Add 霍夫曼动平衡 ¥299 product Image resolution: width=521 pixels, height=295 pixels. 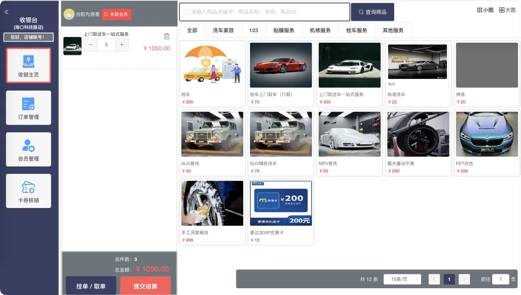click(418, 143)
